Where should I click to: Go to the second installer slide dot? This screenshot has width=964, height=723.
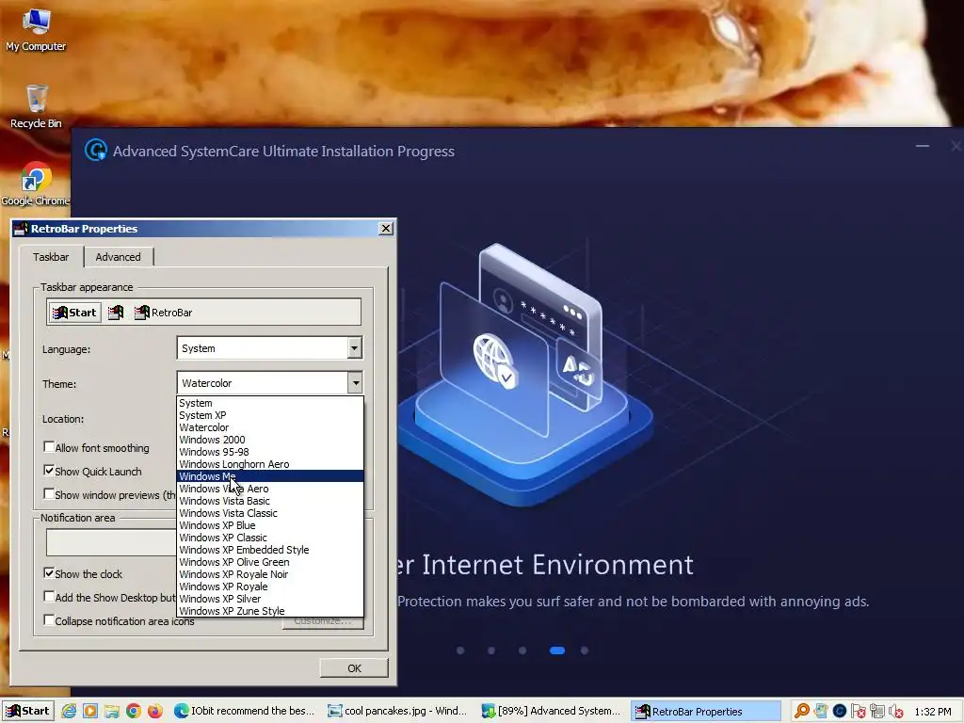(x=491, y=651)
